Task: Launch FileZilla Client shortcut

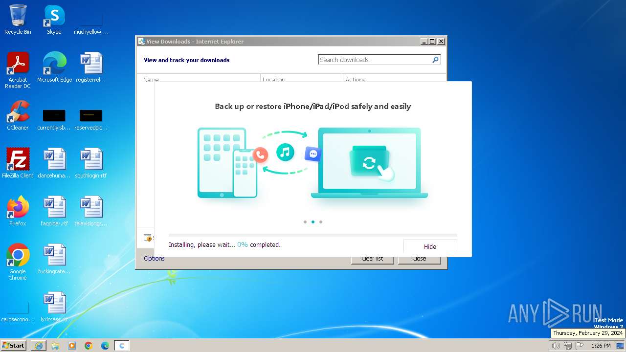Action: 18,163
